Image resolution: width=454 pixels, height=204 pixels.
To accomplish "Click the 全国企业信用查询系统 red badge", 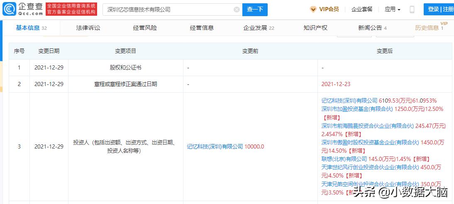I will point(71,9).
